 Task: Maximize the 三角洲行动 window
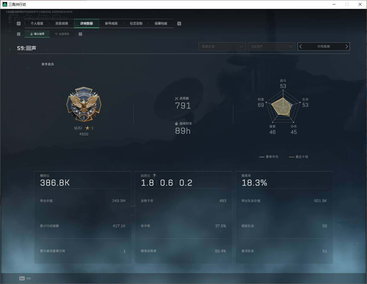pos(347,4)
